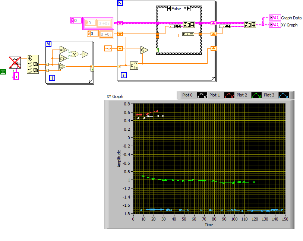Click the 150 x-axis maximum value
The width and height of the screenshot is (303, 241).
pyautogui.click(x=285, y=219)
